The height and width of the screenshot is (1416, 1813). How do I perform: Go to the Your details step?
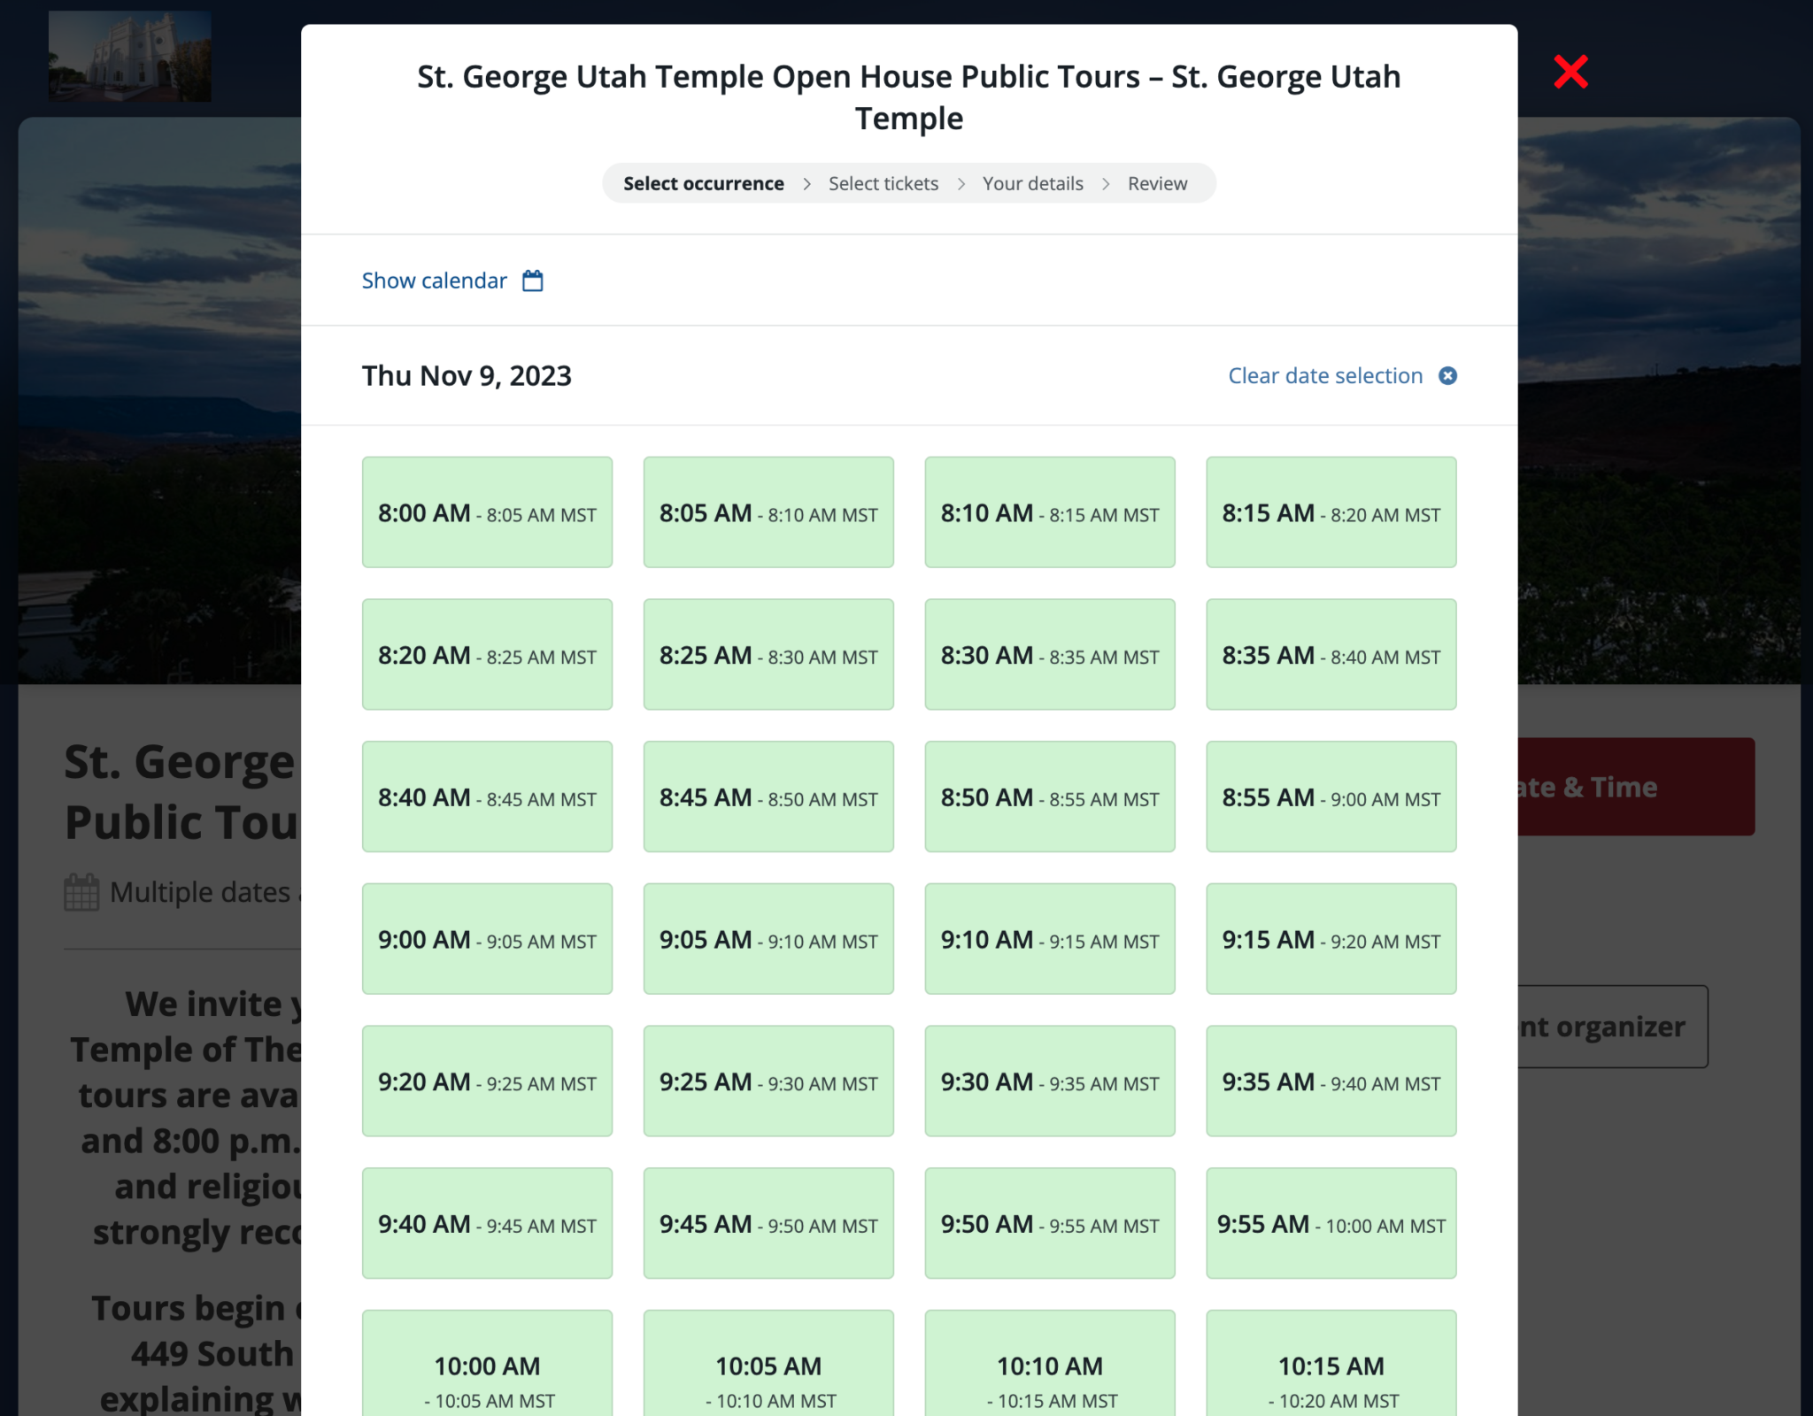pos(1033,183)
